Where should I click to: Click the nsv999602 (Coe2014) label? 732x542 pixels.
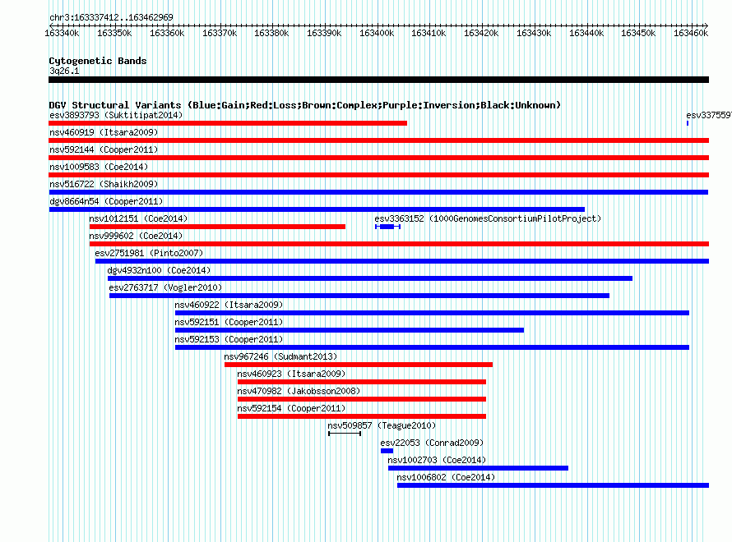(x=136, y=236)
